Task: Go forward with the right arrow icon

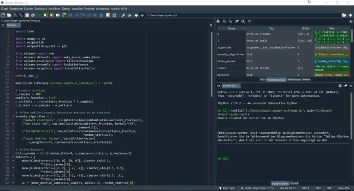Action: (142, 15)
